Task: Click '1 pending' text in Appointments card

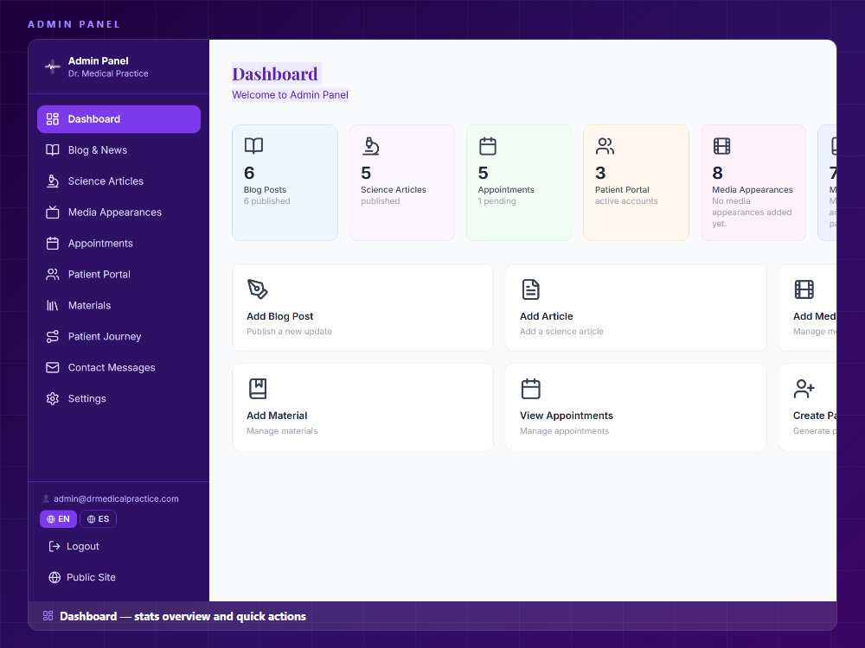Action: coord(497,201)
